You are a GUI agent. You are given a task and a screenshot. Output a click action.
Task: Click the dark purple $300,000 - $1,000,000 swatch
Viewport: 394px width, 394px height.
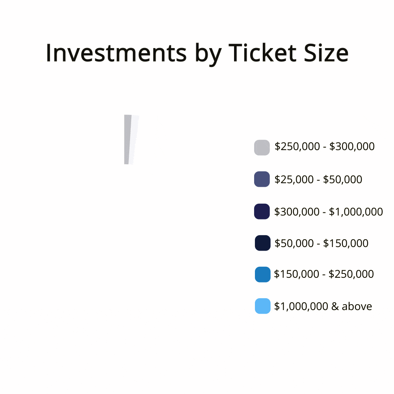click(262, 211)
